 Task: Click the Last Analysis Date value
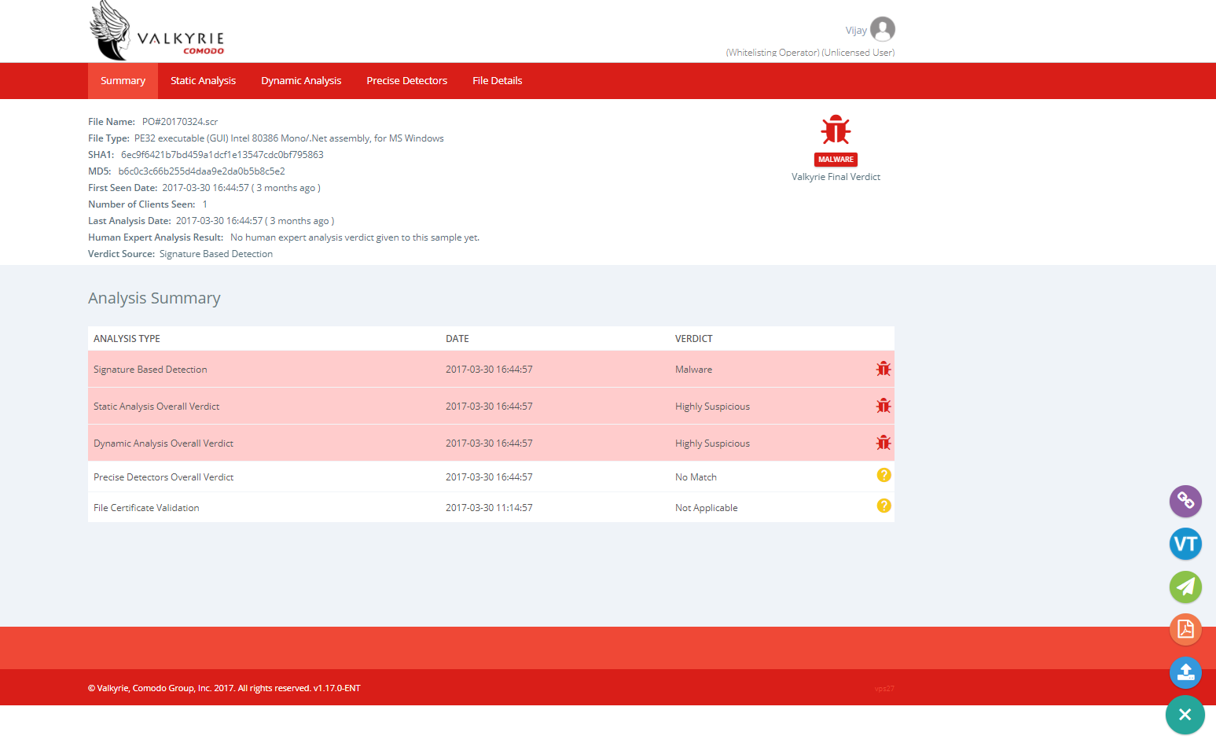(x=255, y=221)
